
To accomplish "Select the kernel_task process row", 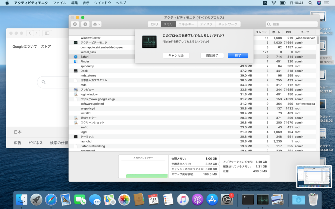I will point(192,52).
